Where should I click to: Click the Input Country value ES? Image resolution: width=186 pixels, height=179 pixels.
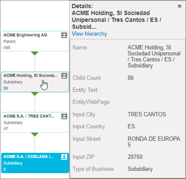(x=131, y=126)
